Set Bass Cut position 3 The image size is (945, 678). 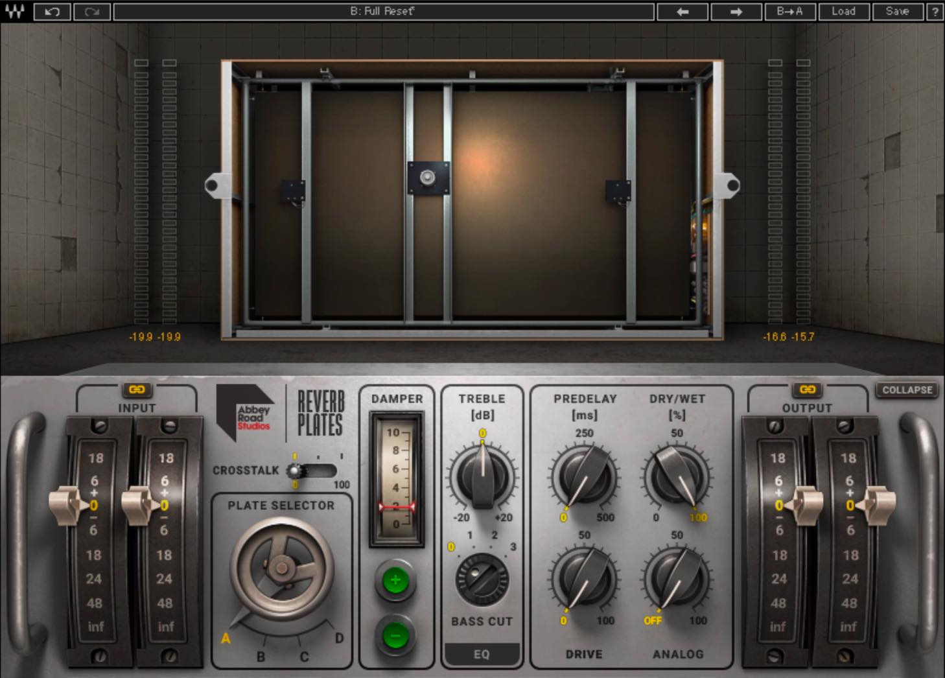coord(513,547)
